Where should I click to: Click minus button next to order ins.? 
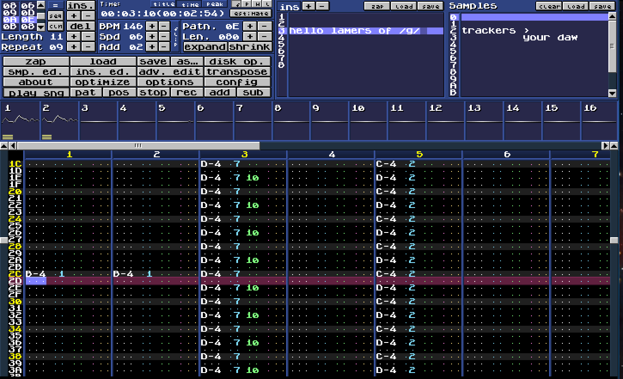(x=88, y=16)
